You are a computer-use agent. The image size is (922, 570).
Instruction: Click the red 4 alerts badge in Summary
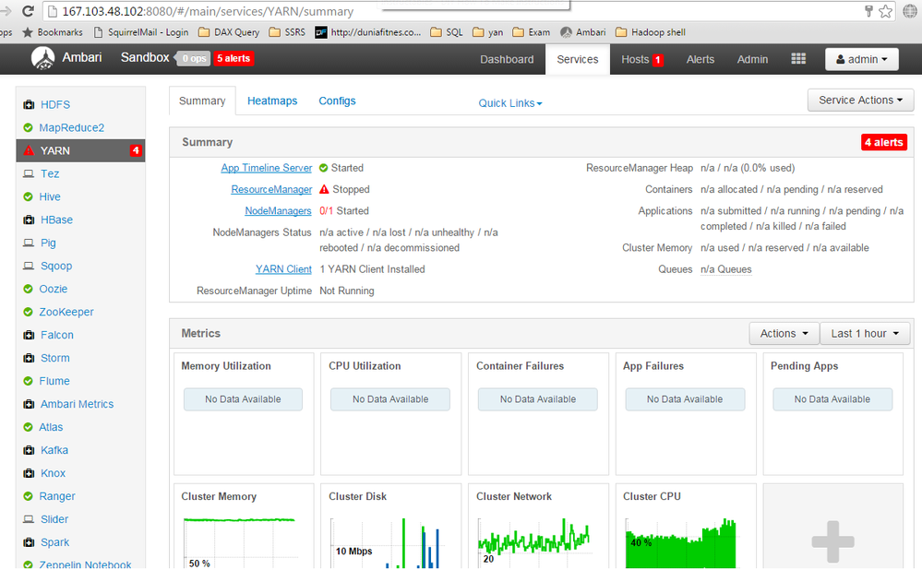[884, 142]
